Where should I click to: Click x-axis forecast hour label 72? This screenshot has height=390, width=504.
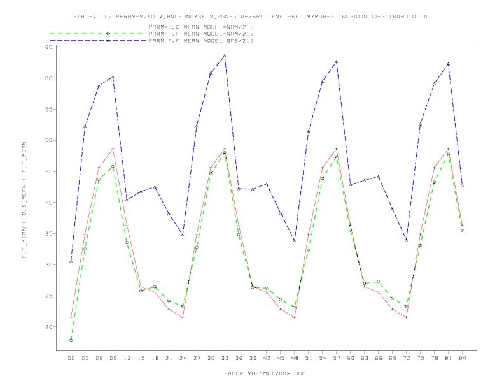(x=407, y=358)
